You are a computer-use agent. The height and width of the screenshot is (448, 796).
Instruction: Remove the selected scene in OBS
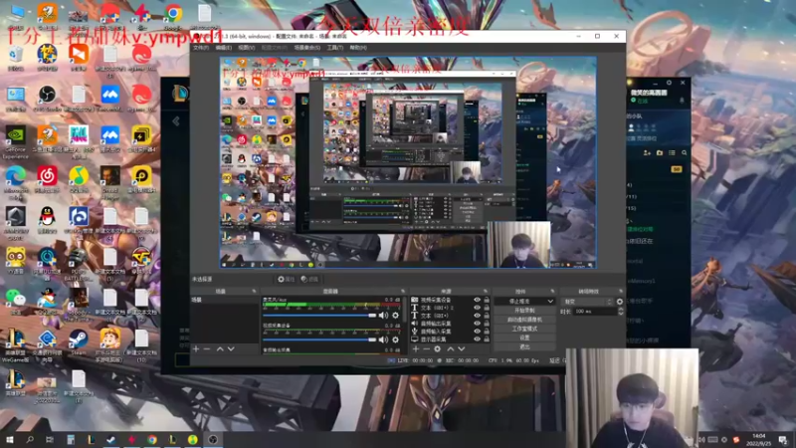pyautogui.click(x=207, y=349)
